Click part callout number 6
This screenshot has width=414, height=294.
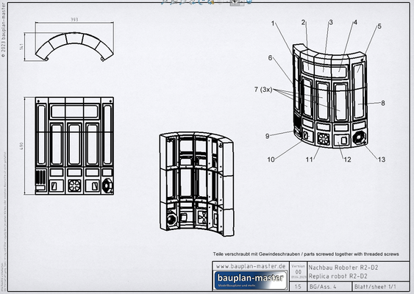pos(270,58)
